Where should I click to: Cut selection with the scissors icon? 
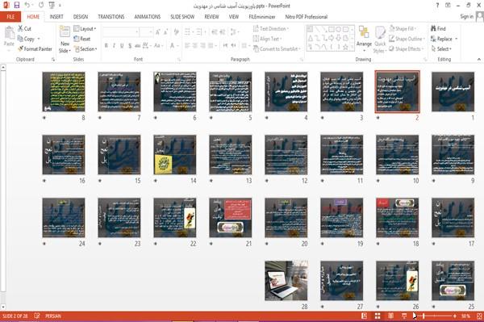[x=25, y=28]
